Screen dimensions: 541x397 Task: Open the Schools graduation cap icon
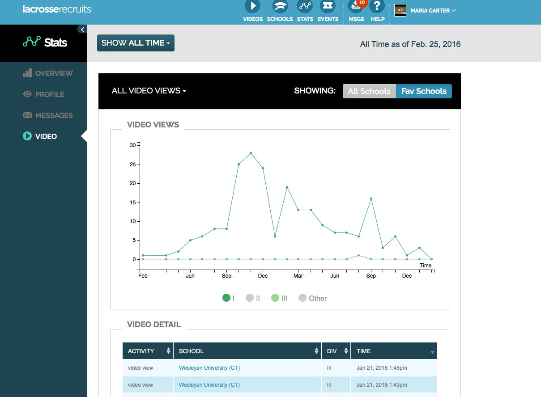coord(280,6)
